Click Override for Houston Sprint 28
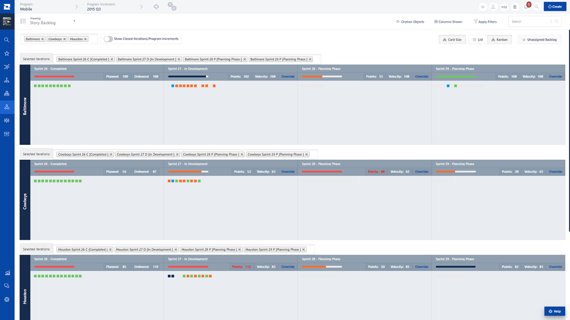570x320 pixels. click(x=422, y=267)
